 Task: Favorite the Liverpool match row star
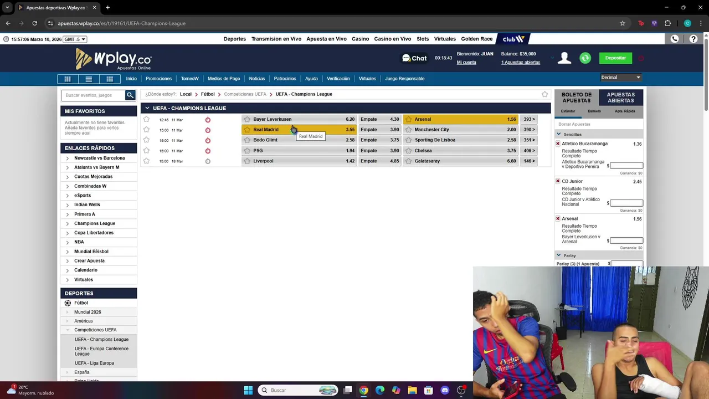(146, 161)
